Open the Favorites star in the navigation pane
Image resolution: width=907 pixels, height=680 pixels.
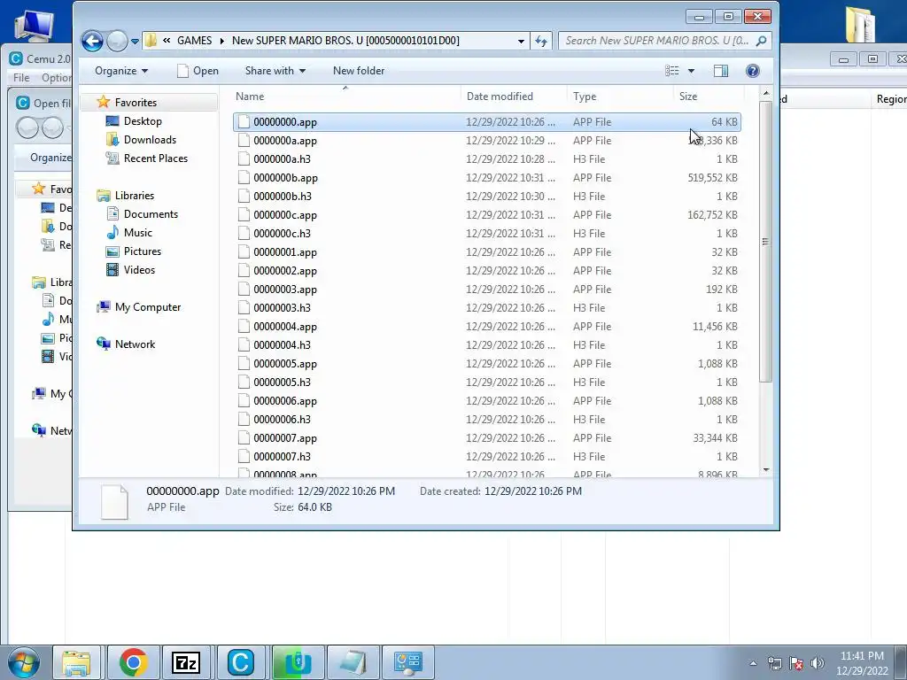(103, 103)
